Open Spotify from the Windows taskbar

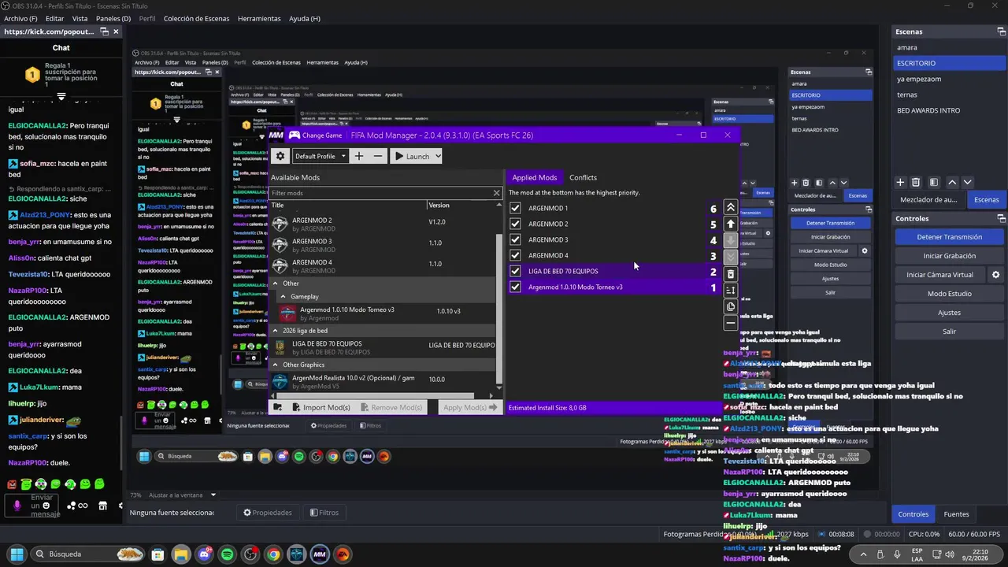(x=228, y=554)
